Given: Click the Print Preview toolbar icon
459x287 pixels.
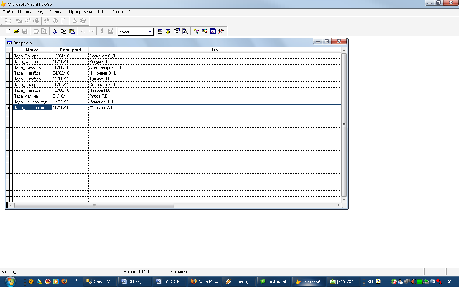Looking at the screenshot, I should [x=44, y=32].
